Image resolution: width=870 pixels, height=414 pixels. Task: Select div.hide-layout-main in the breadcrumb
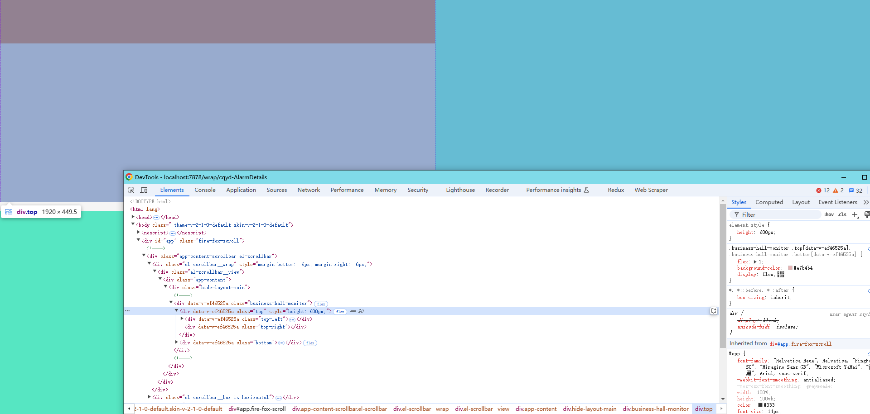point(590,409)
